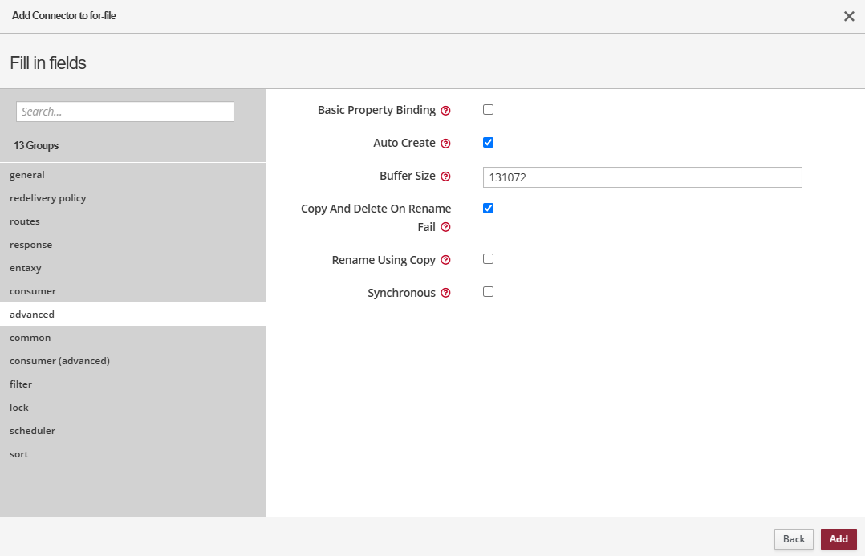Click help icon next to Synchronous
Viewport: 865px width, 556px height.
[446, 294]
